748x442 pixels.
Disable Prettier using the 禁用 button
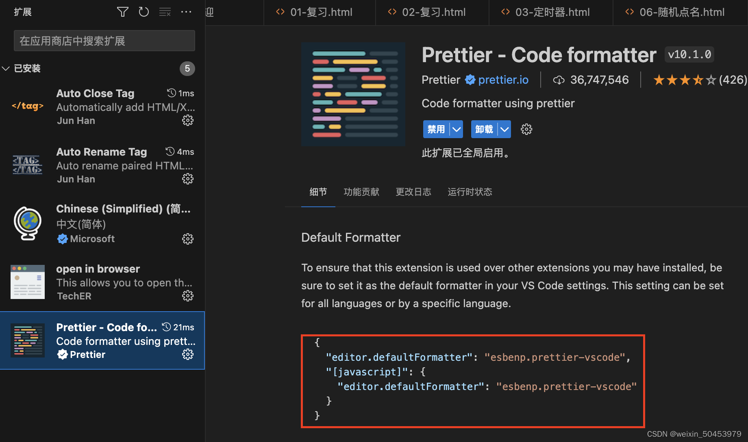[x=436, y=129]
